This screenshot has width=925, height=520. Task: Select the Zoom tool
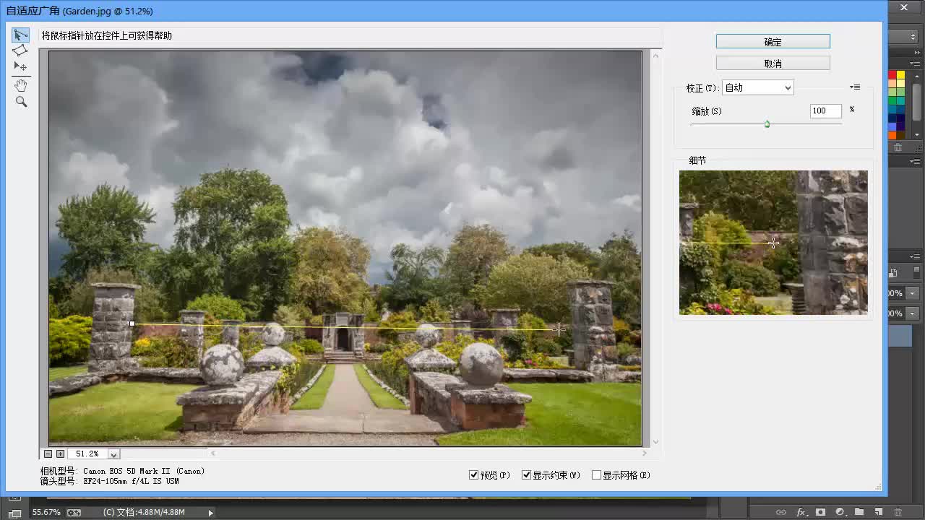[x=20, y=101]
